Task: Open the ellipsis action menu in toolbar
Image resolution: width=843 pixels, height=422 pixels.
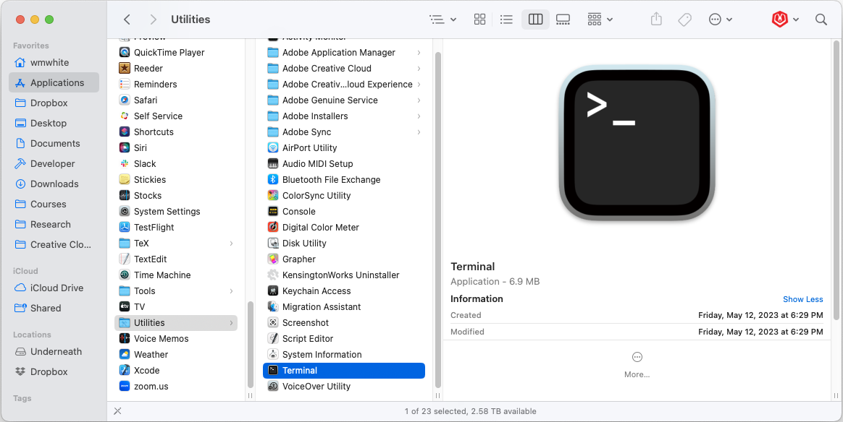Action: pyautogui.click(x=720, y=20)
